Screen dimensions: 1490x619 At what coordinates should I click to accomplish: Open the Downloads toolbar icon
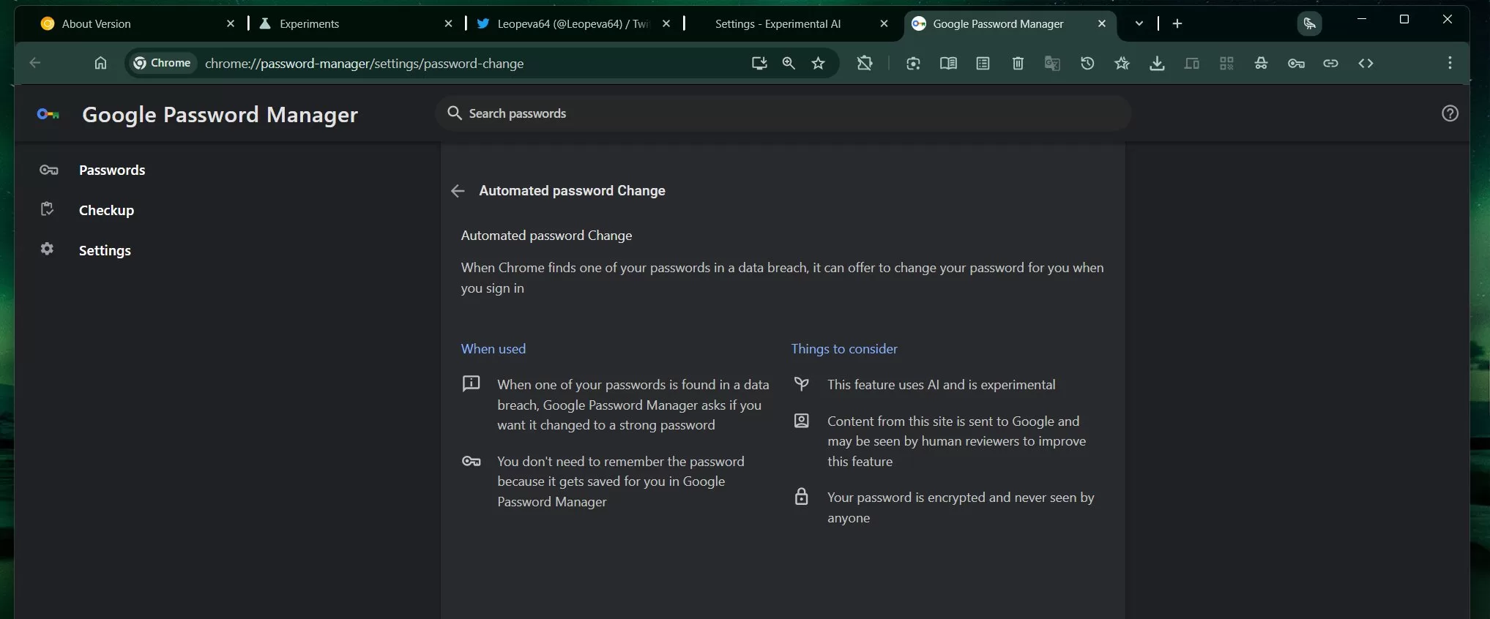(1157, 64)
